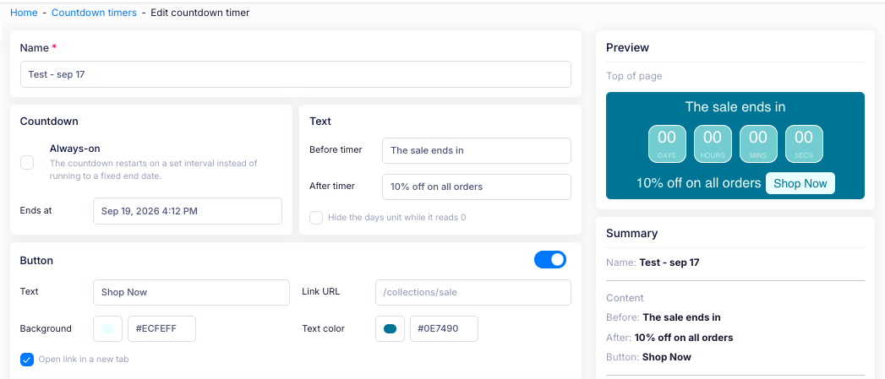Click the Content label in Summary

(625, 298)
